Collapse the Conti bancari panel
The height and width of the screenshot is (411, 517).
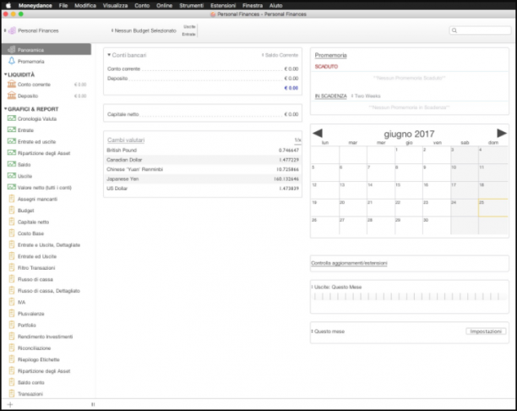click(x=109, y=55)
